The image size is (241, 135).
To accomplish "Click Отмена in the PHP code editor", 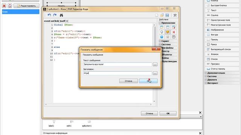I will click(x=149, y=113).
